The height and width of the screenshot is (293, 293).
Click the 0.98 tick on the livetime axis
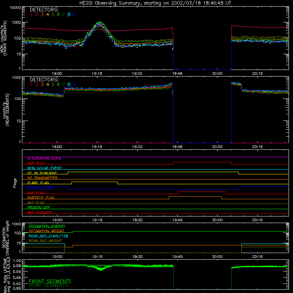coord(17,266)
